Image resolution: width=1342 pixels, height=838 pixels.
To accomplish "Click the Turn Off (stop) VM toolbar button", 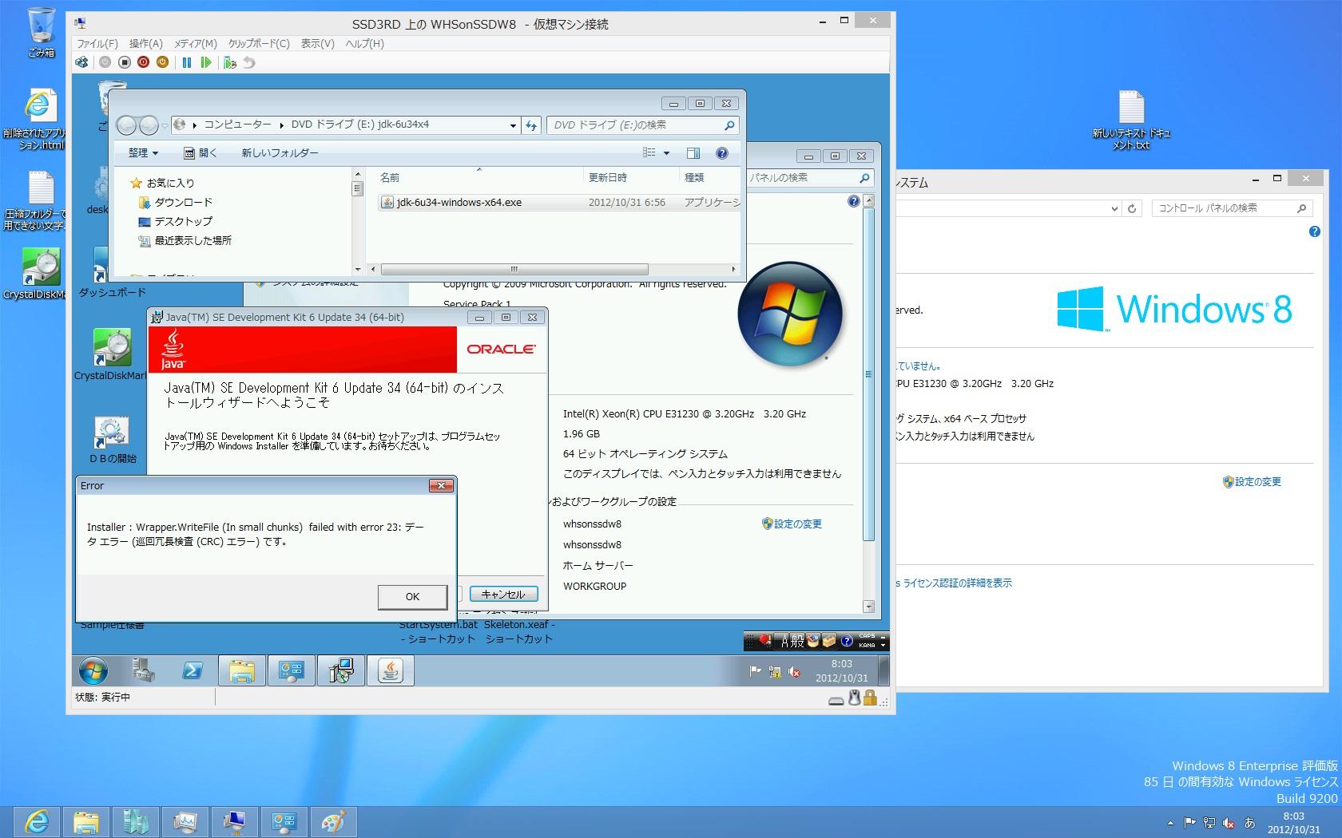I will click(x=124, y=62).
